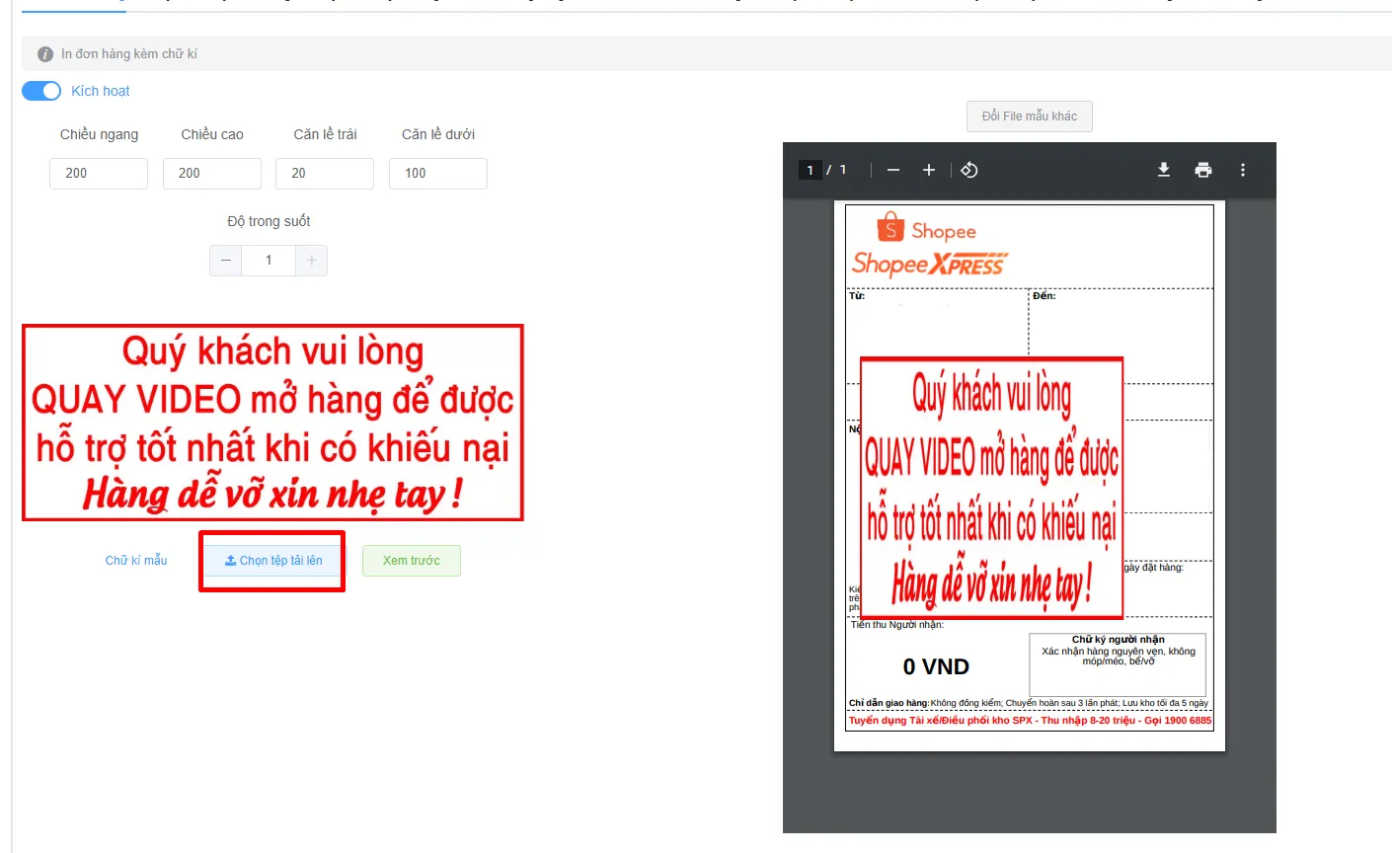
Task: Click the In đơn hàng kèm chữ kí heading
Action: 129,54
